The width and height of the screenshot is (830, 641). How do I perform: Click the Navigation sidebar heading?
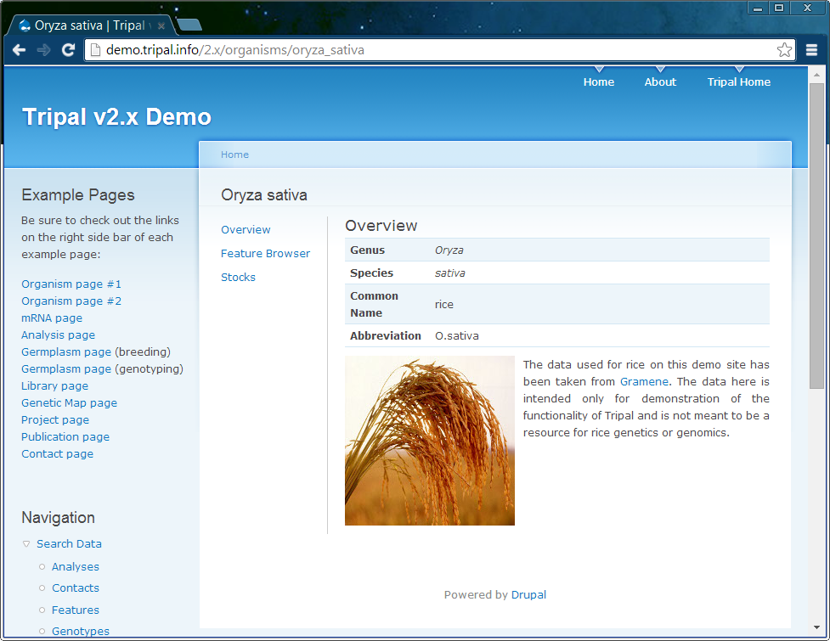click(x=59, y=517)
